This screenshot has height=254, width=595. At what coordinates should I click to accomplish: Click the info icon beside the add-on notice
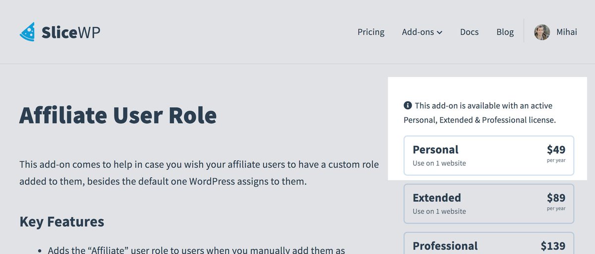point(408,105)
